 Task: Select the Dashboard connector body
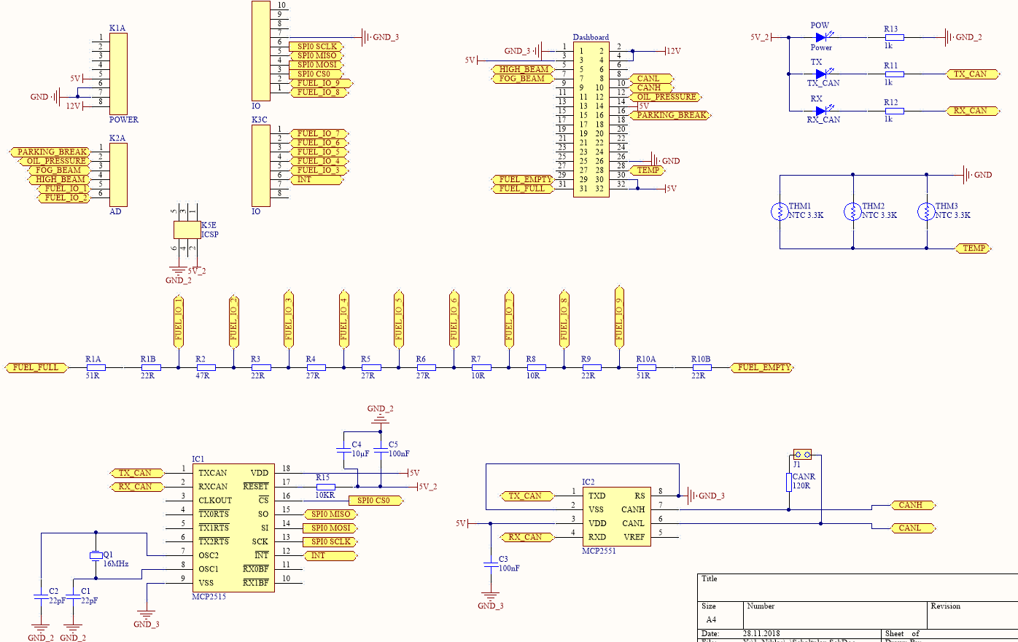(591, 120)
